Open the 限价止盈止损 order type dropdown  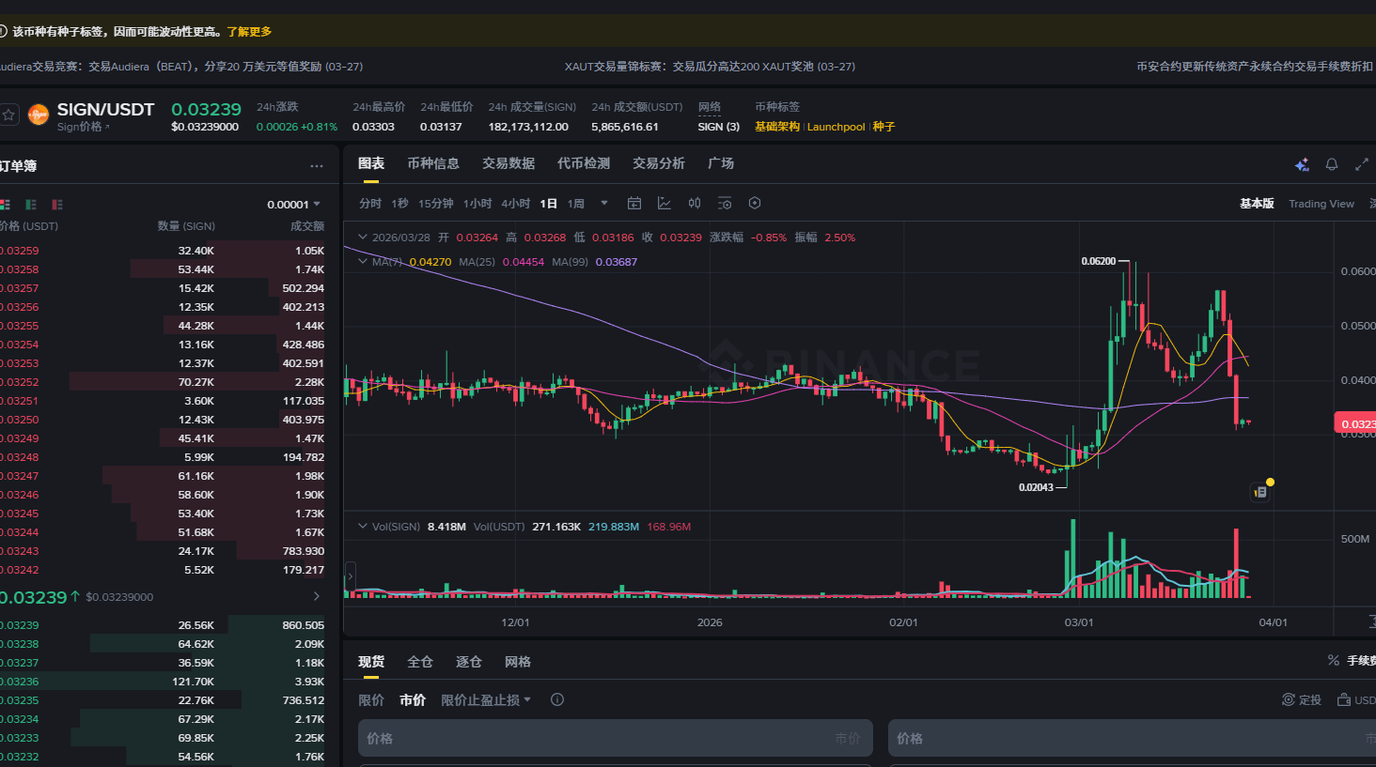[486, 699]
